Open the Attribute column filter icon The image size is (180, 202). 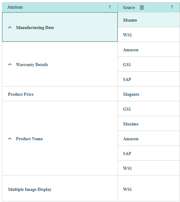click(110, 7)
